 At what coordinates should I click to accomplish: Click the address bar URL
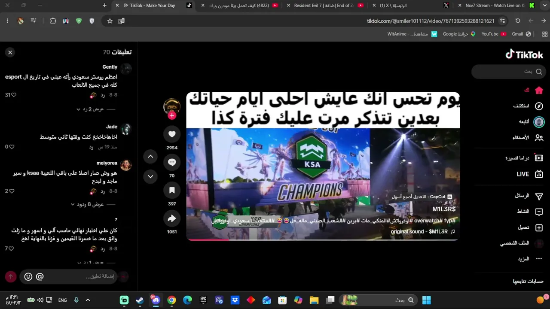431,21
